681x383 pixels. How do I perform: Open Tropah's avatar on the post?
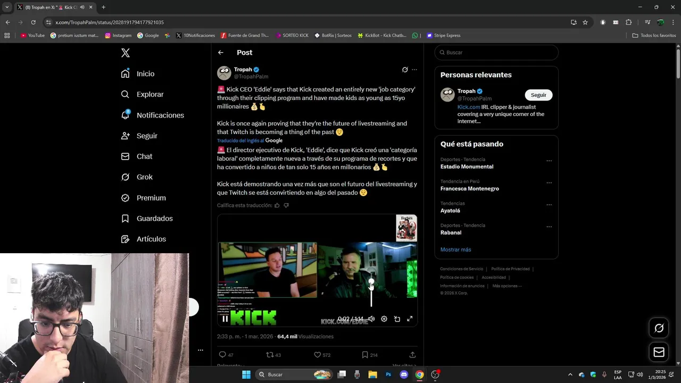pyautogui.click(x=224, y=73)
